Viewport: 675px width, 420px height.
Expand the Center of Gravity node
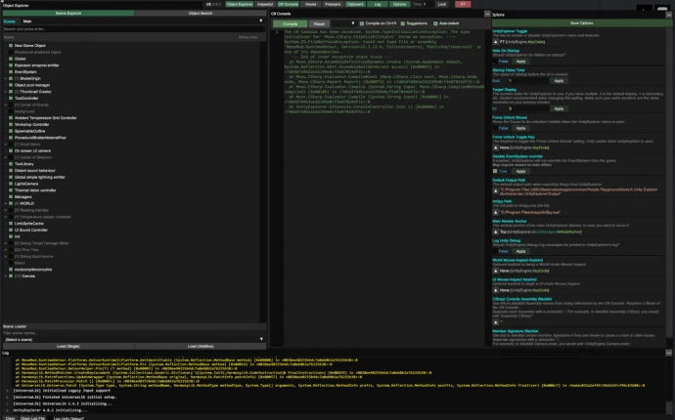coord(6,105)
